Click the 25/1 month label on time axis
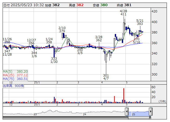 point(37,82)
